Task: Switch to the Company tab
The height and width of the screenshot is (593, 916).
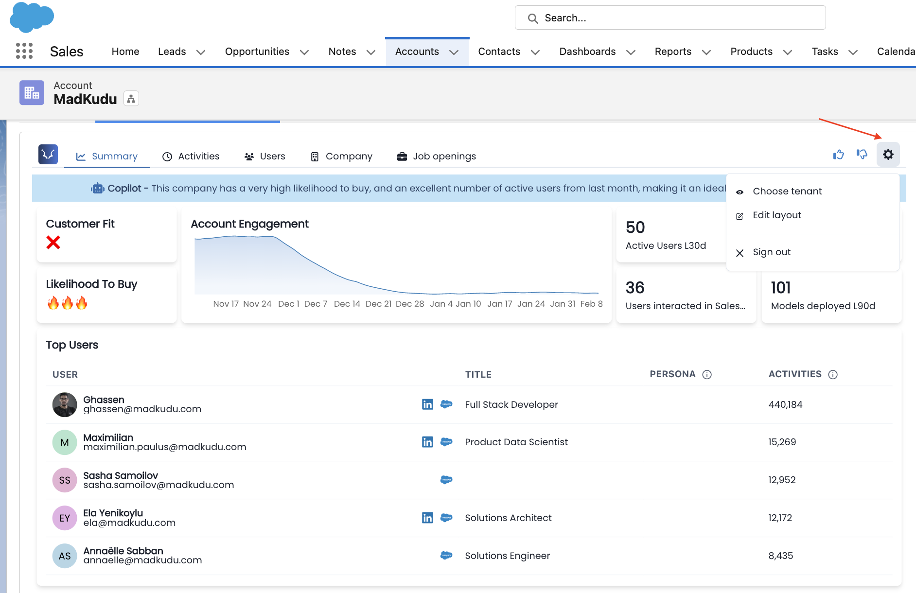Action: pos(341,156)
